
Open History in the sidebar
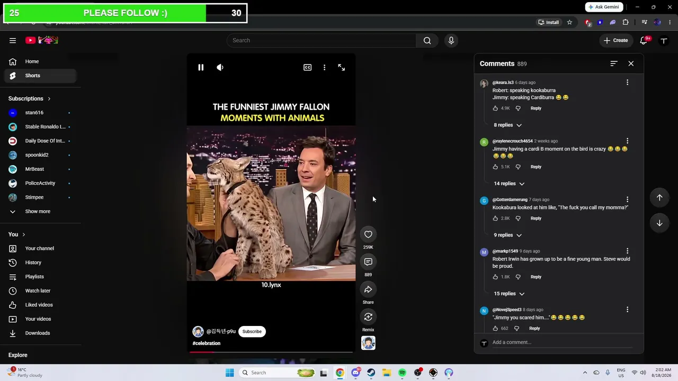pyautogui.click(x=41, y=262)
